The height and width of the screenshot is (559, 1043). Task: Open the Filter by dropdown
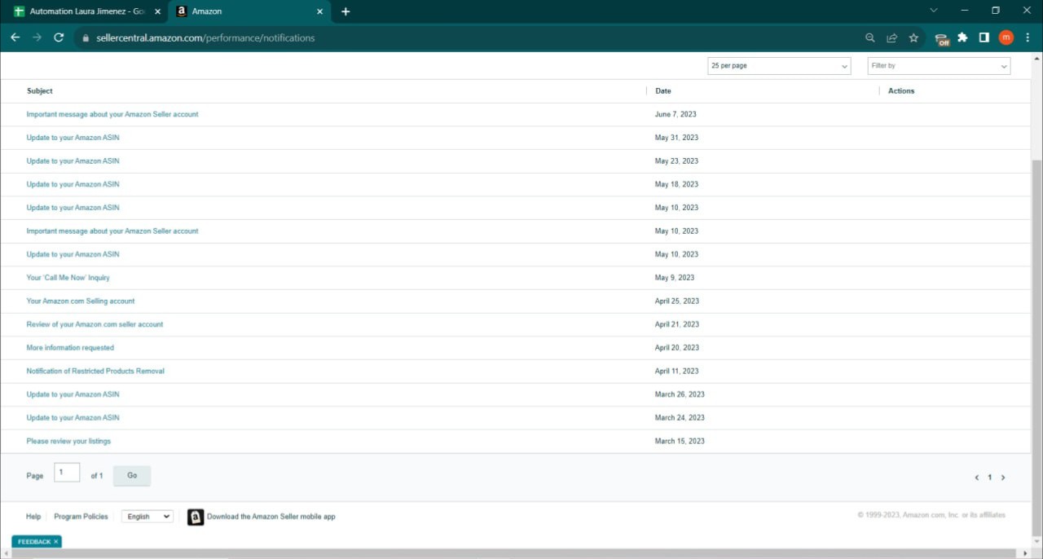pyautogui.click(x=939, y=66)
